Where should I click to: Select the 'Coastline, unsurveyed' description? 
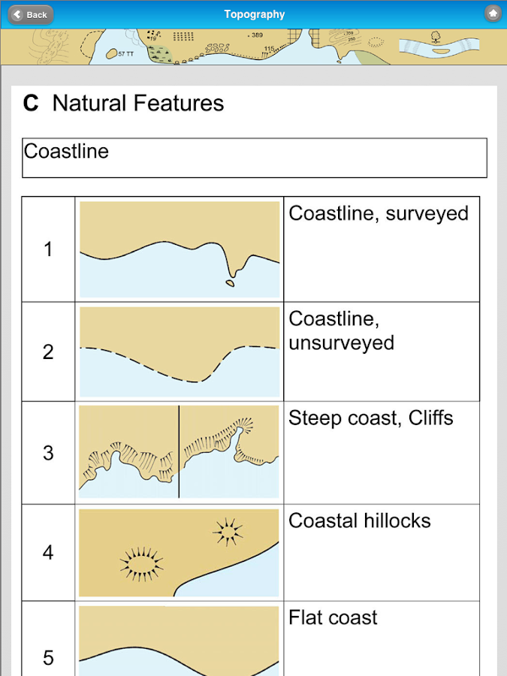[x=342, y=331]
